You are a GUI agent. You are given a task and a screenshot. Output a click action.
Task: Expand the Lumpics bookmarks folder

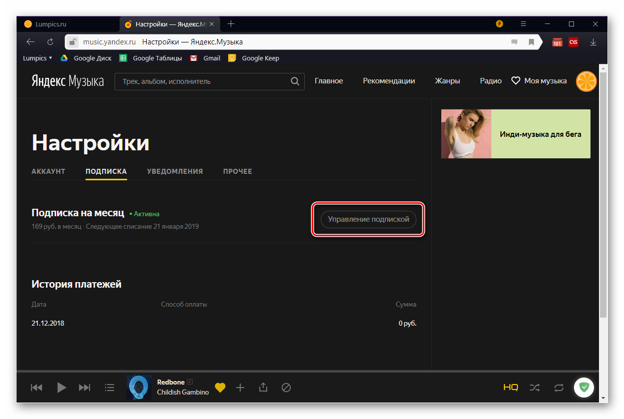38,58
